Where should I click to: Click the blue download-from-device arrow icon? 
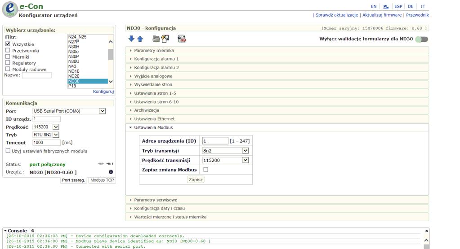[x=131, y=39]
